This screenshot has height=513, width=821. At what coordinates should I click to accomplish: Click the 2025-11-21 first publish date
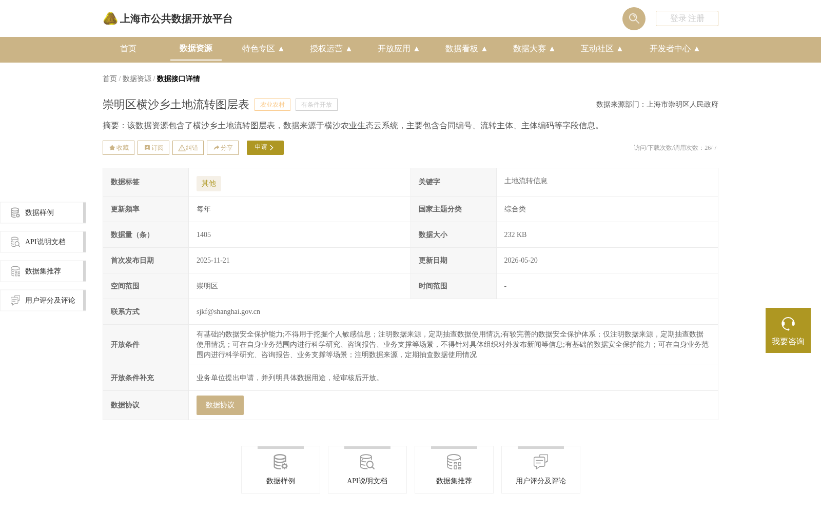(213, 260)
